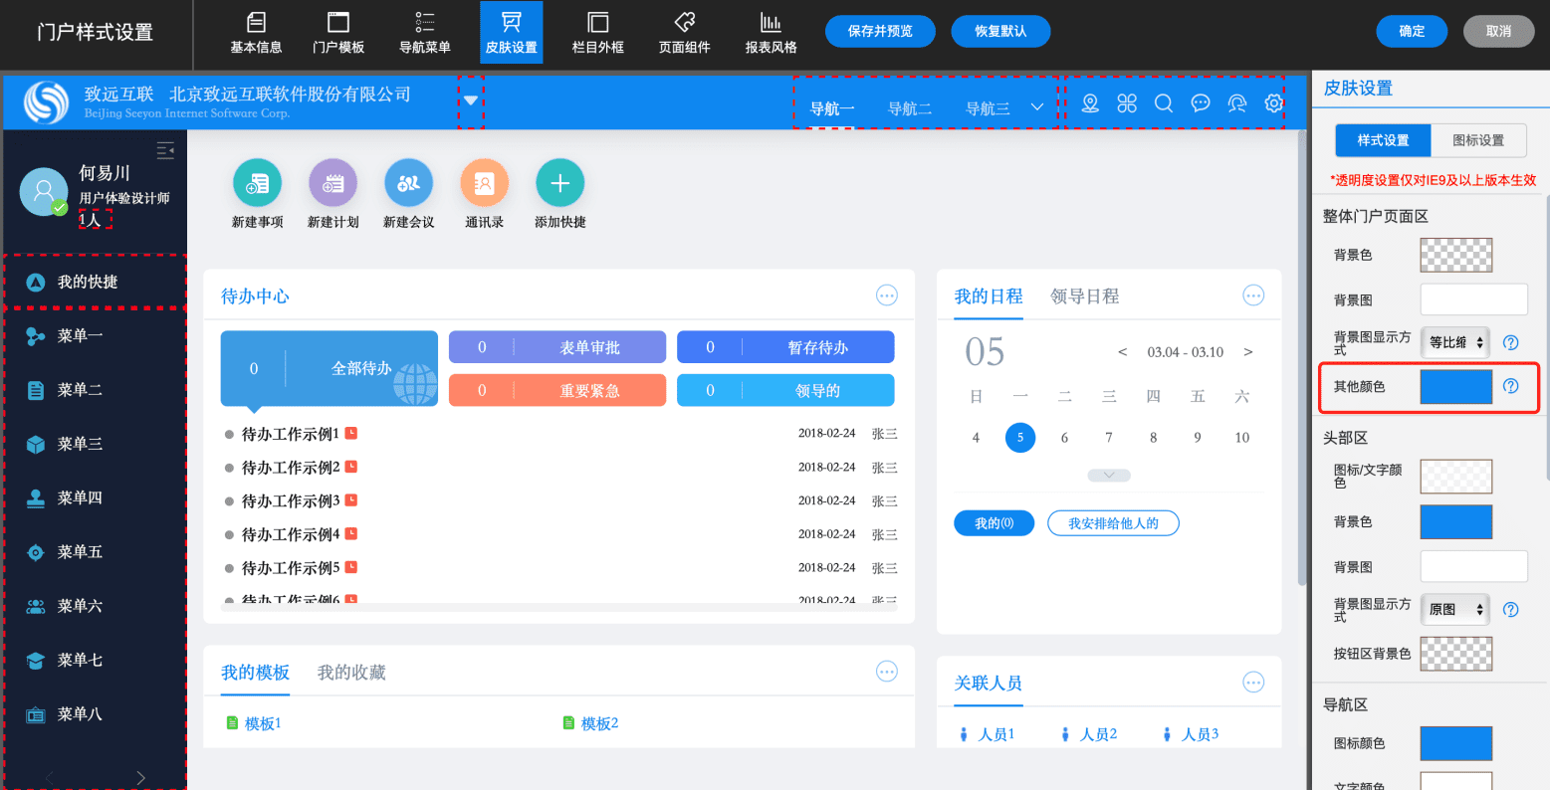The height and width of the screenshot is (790, 1550).
Task: Click the 新建会议 shortcut icon
Action: [x=409, y=183]
